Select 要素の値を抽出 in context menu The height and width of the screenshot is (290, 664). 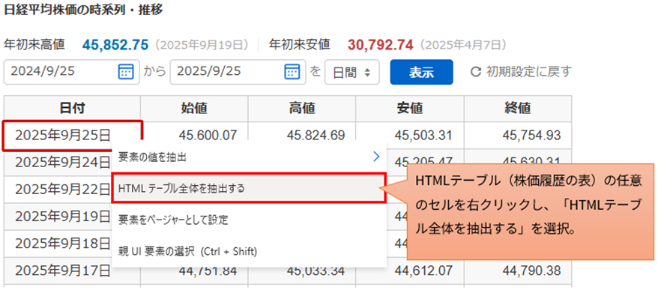click(x=249, y=157)
